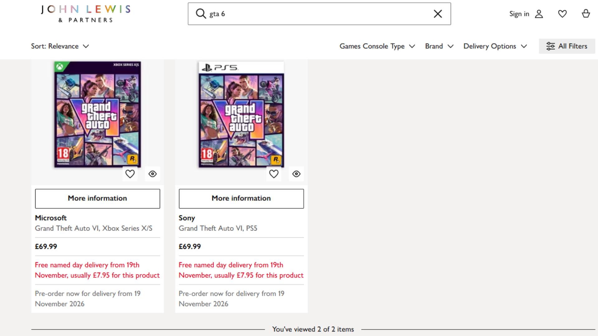Click free delivery notice on Microsoft product
This screenshot has width=598, height=336.
coord(97,270)
